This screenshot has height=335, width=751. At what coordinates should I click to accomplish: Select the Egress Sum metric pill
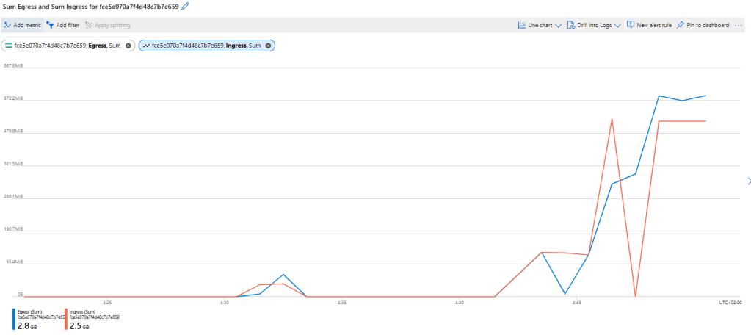pos(67,46)
